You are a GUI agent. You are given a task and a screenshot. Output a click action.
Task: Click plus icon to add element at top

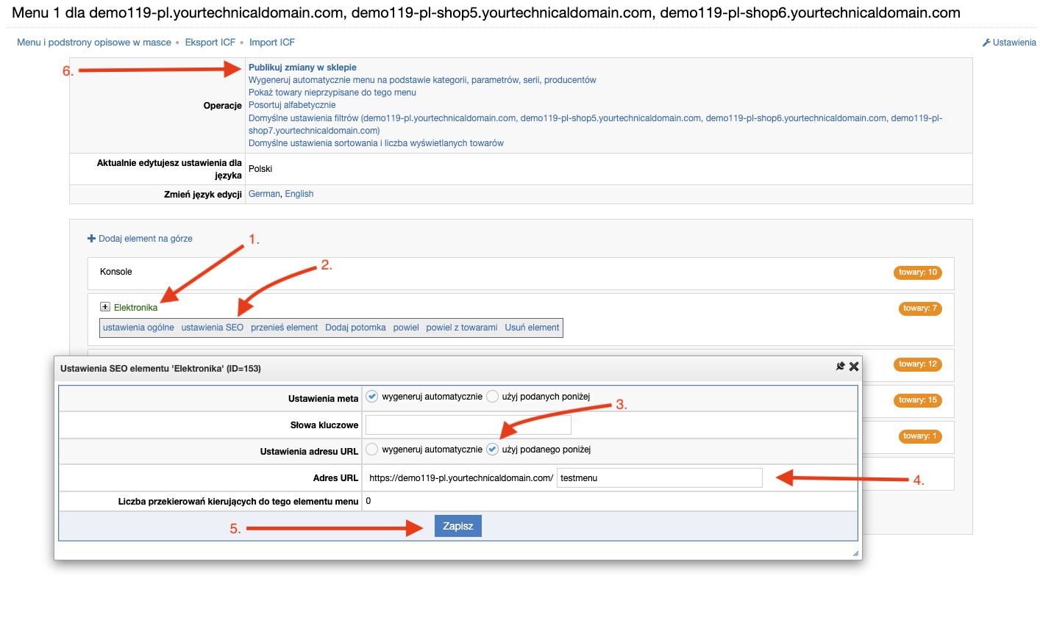91,239
